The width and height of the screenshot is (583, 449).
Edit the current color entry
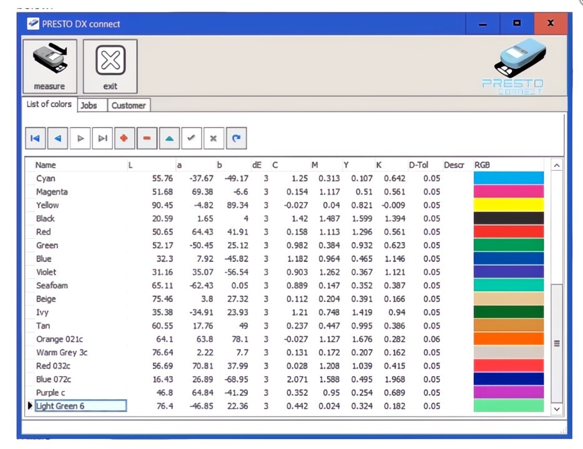pyautogui.click(x=169, y=138)
